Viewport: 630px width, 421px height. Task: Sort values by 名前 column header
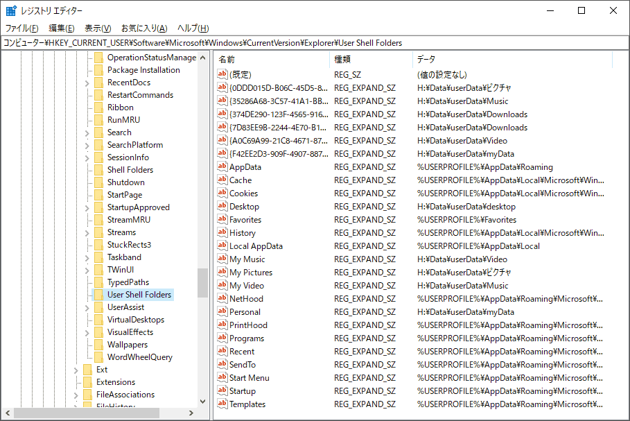[x=270, y=60]
